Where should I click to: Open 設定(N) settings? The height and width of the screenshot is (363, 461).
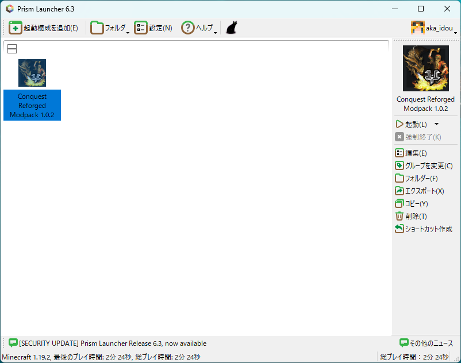click(153, 28)
